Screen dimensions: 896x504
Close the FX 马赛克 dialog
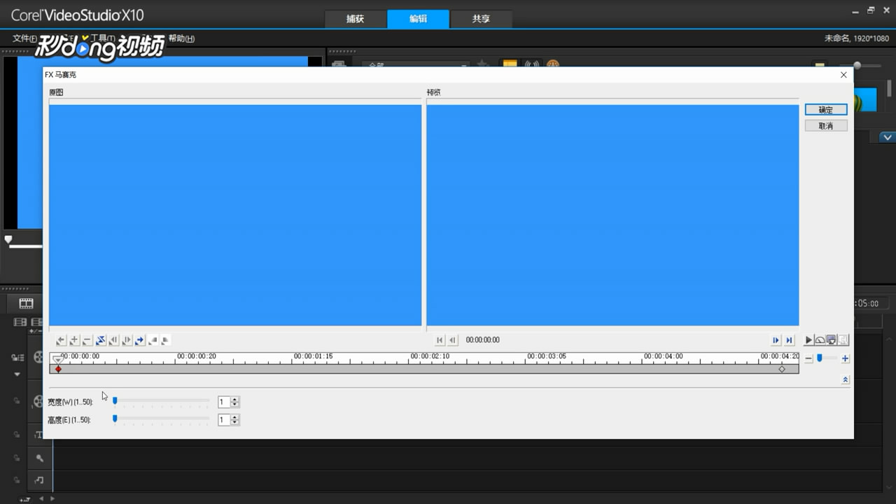pos(843,75)
